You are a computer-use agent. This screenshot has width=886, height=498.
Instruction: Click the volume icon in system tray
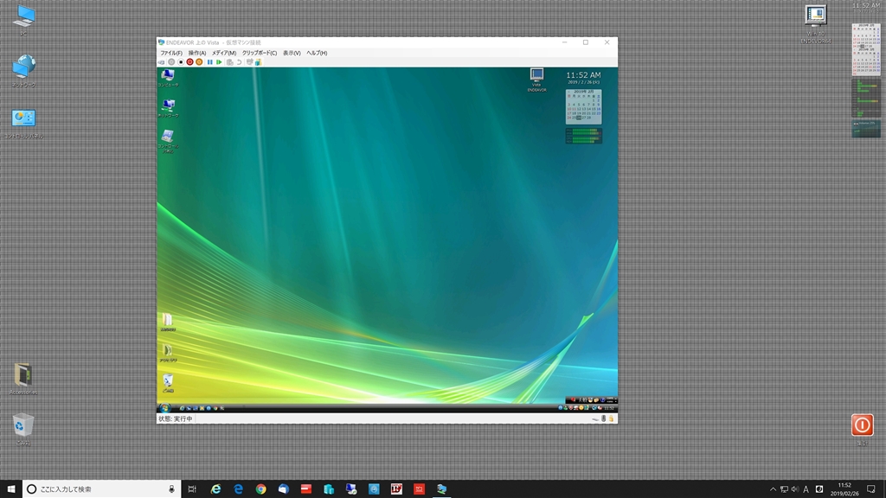tap(795, 489)
